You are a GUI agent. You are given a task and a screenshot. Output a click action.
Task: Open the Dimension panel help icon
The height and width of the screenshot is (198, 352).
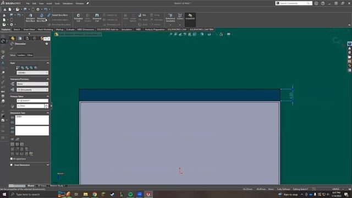tap(47, 44)
